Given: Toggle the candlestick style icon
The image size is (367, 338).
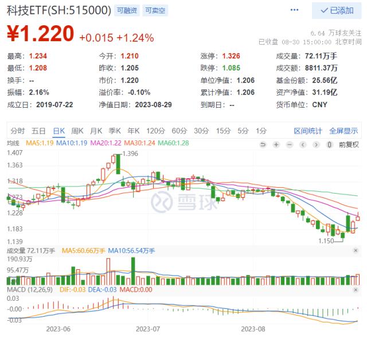Looking at the screenshot, I should (329, 145).
